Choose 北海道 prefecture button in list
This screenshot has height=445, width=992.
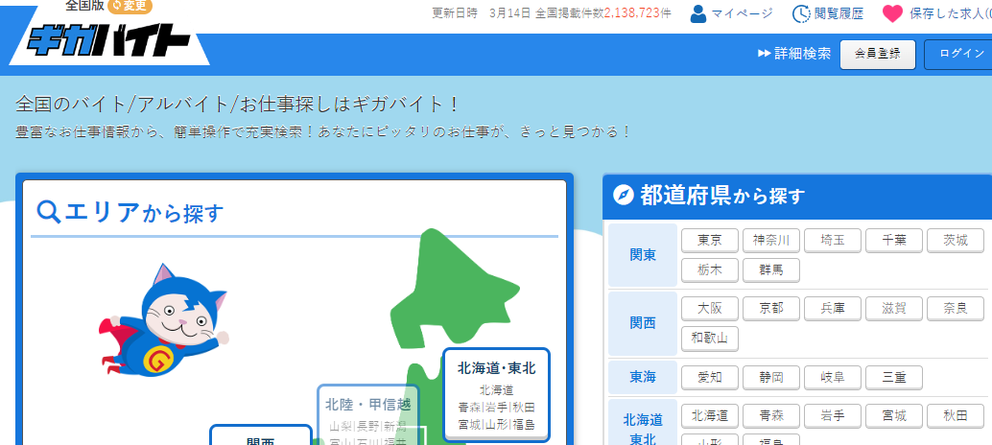[x=710, y=416]
